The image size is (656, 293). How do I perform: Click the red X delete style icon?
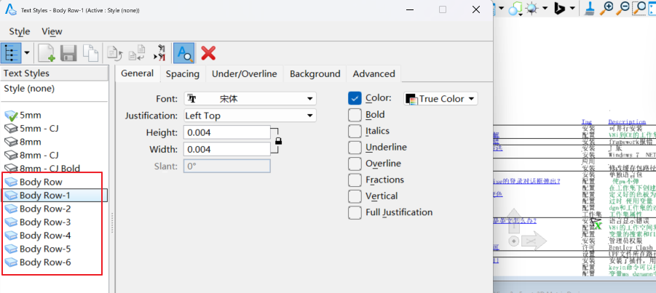pos(208,52)
